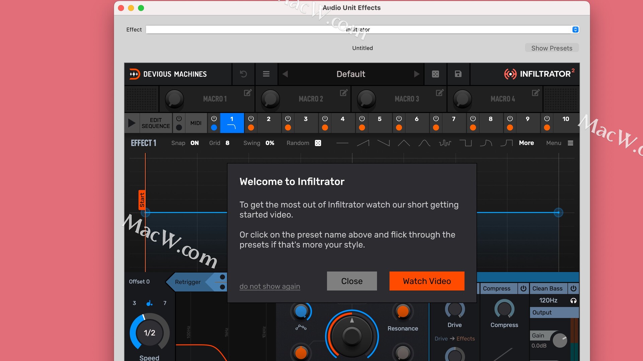Screen dimensions: 643x361
Task: Select effect slot tab 1
Action: pos(232,123)
